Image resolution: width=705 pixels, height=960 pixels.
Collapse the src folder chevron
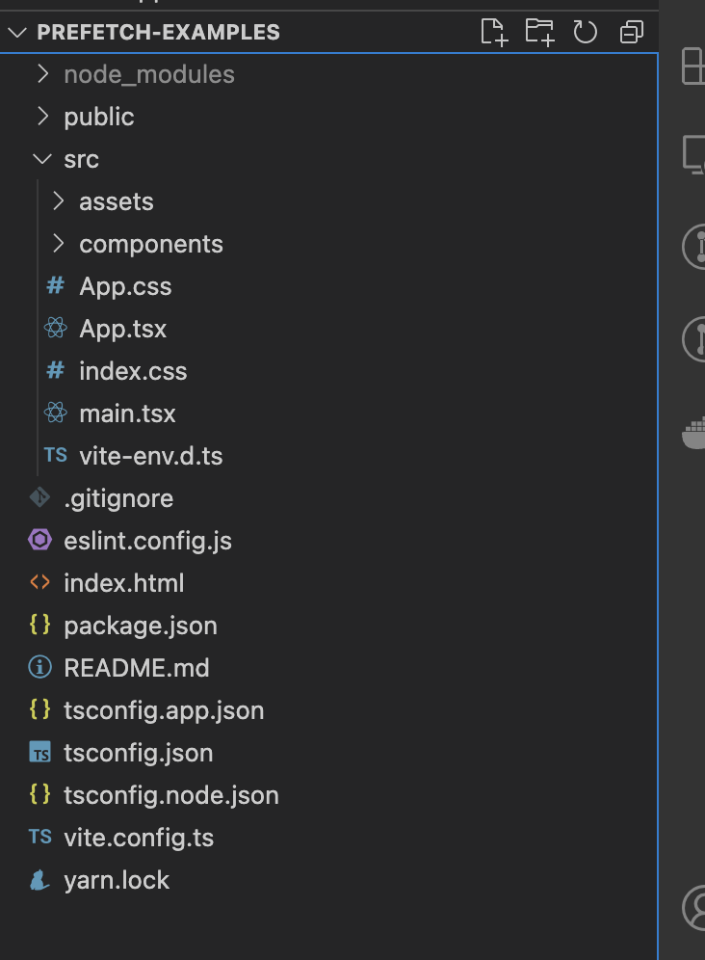(x=42, y=159)
